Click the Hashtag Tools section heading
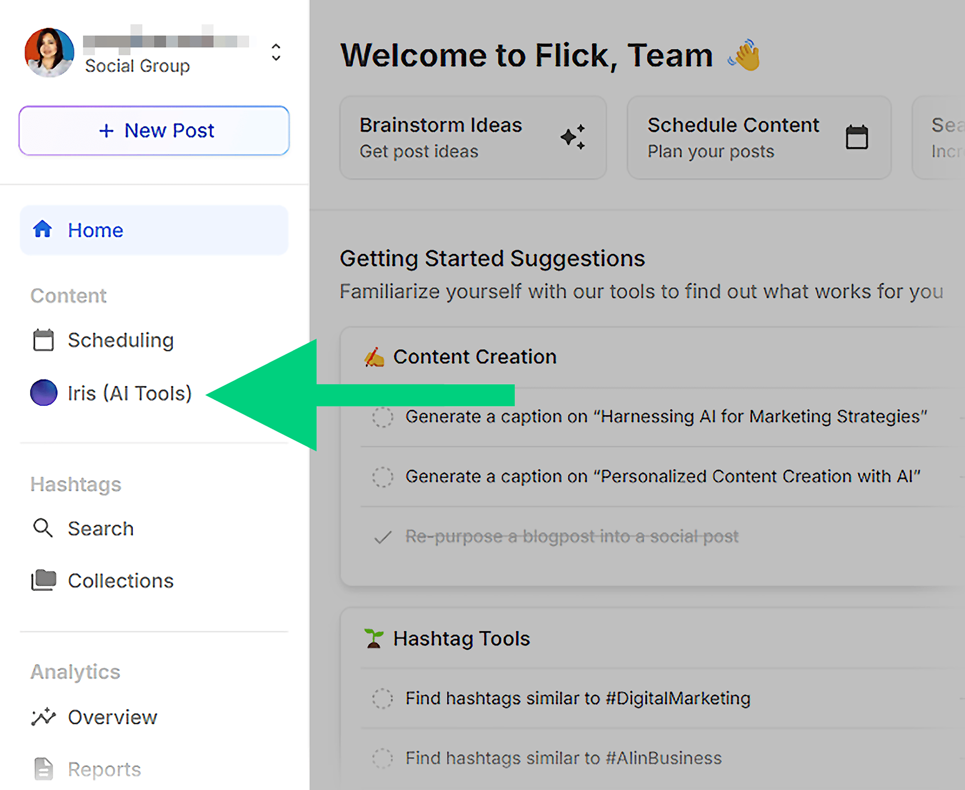965x790 pixels. click(462, 638)
